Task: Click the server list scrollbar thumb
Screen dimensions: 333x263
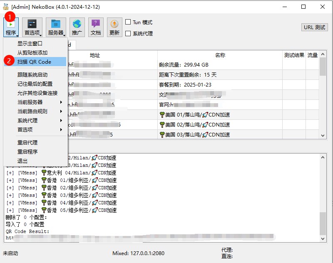Action: 323,67
